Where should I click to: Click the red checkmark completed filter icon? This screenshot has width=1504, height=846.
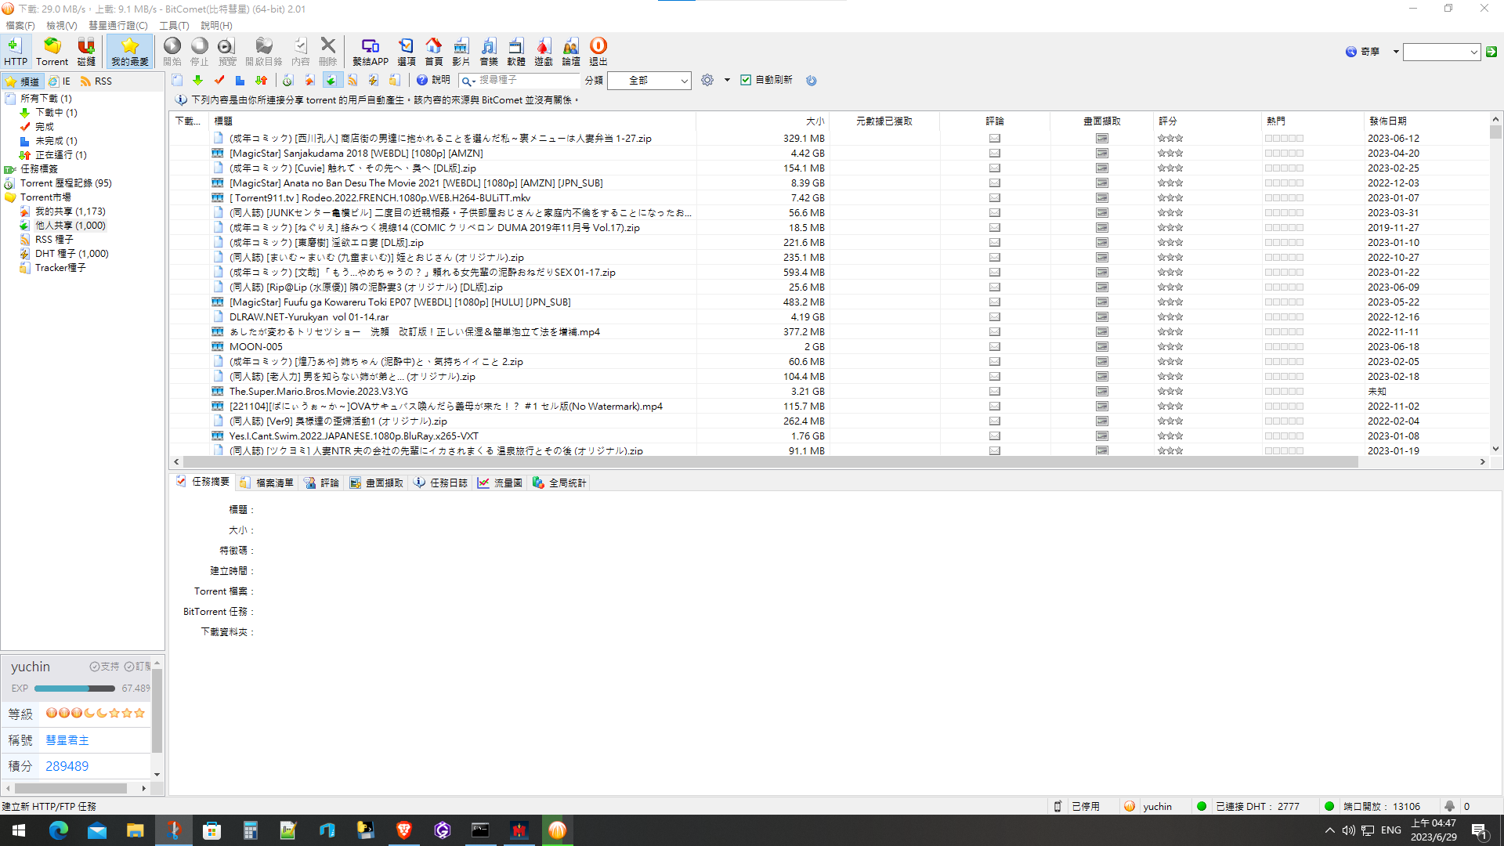[219, 80]
